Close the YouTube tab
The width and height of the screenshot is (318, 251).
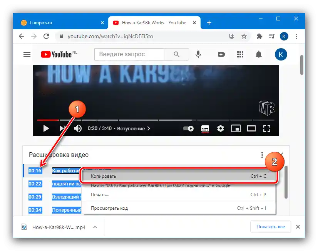tap(194, 23)
